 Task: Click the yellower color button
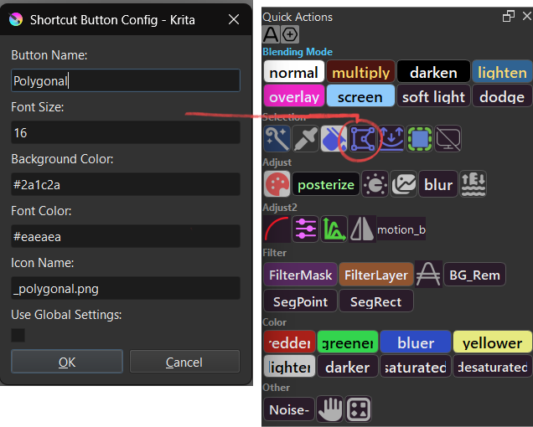[x=493, y=342]
